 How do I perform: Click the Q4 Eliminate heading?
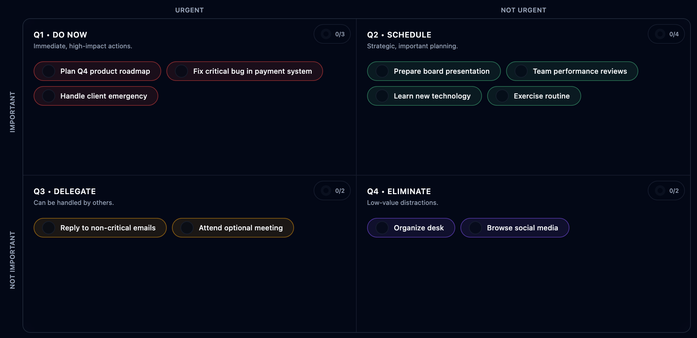coord(399,192)
